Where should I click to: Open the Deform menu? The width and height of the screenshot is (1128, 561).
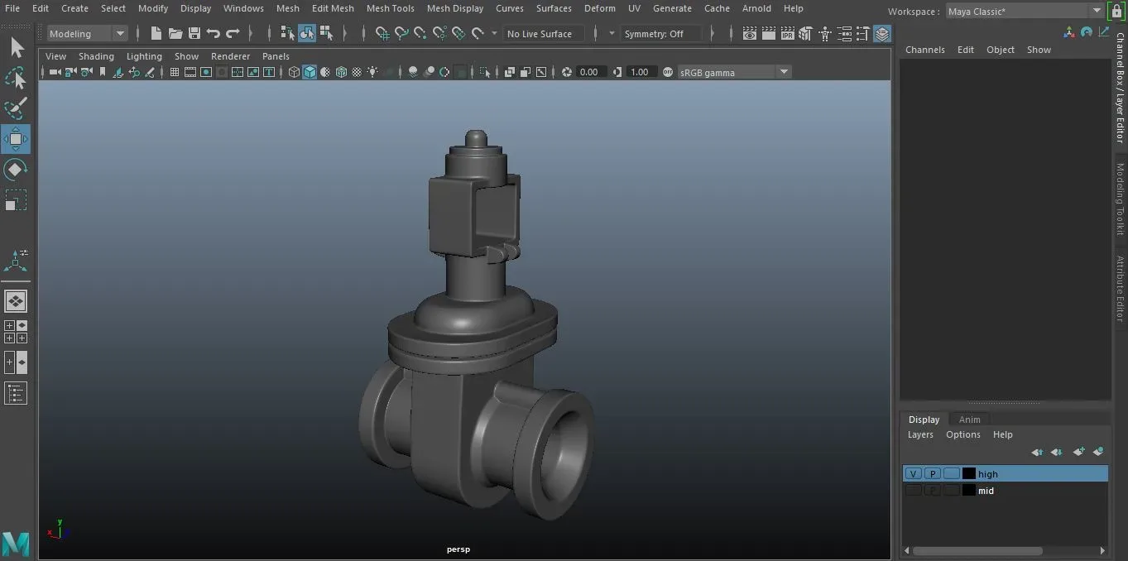[x=599, y=8]
